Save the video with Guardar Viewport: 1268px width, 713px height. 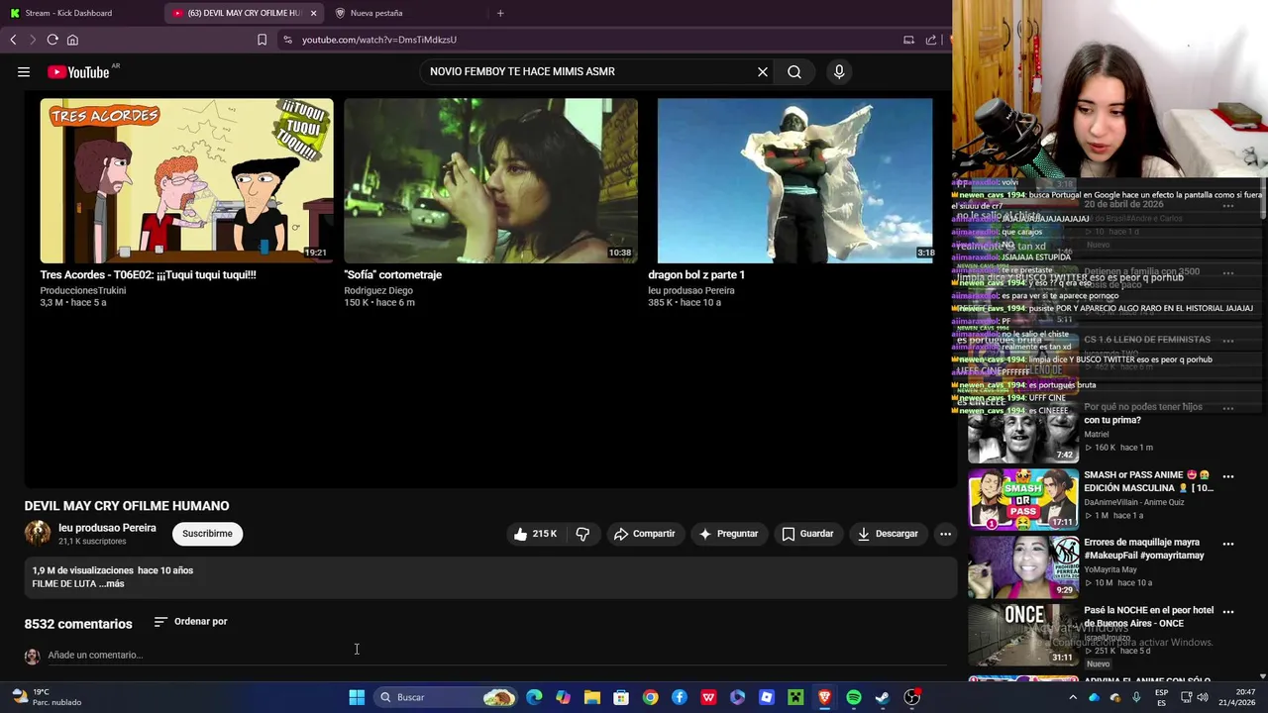click(807, 534)
